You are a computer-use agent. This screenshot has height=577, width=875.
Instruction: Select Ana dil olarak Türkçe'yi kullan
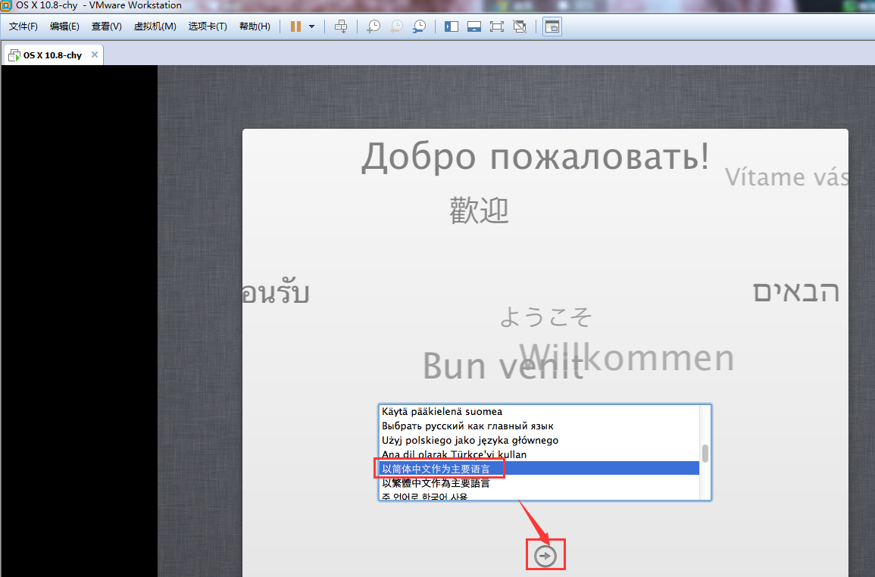[539, 454]
